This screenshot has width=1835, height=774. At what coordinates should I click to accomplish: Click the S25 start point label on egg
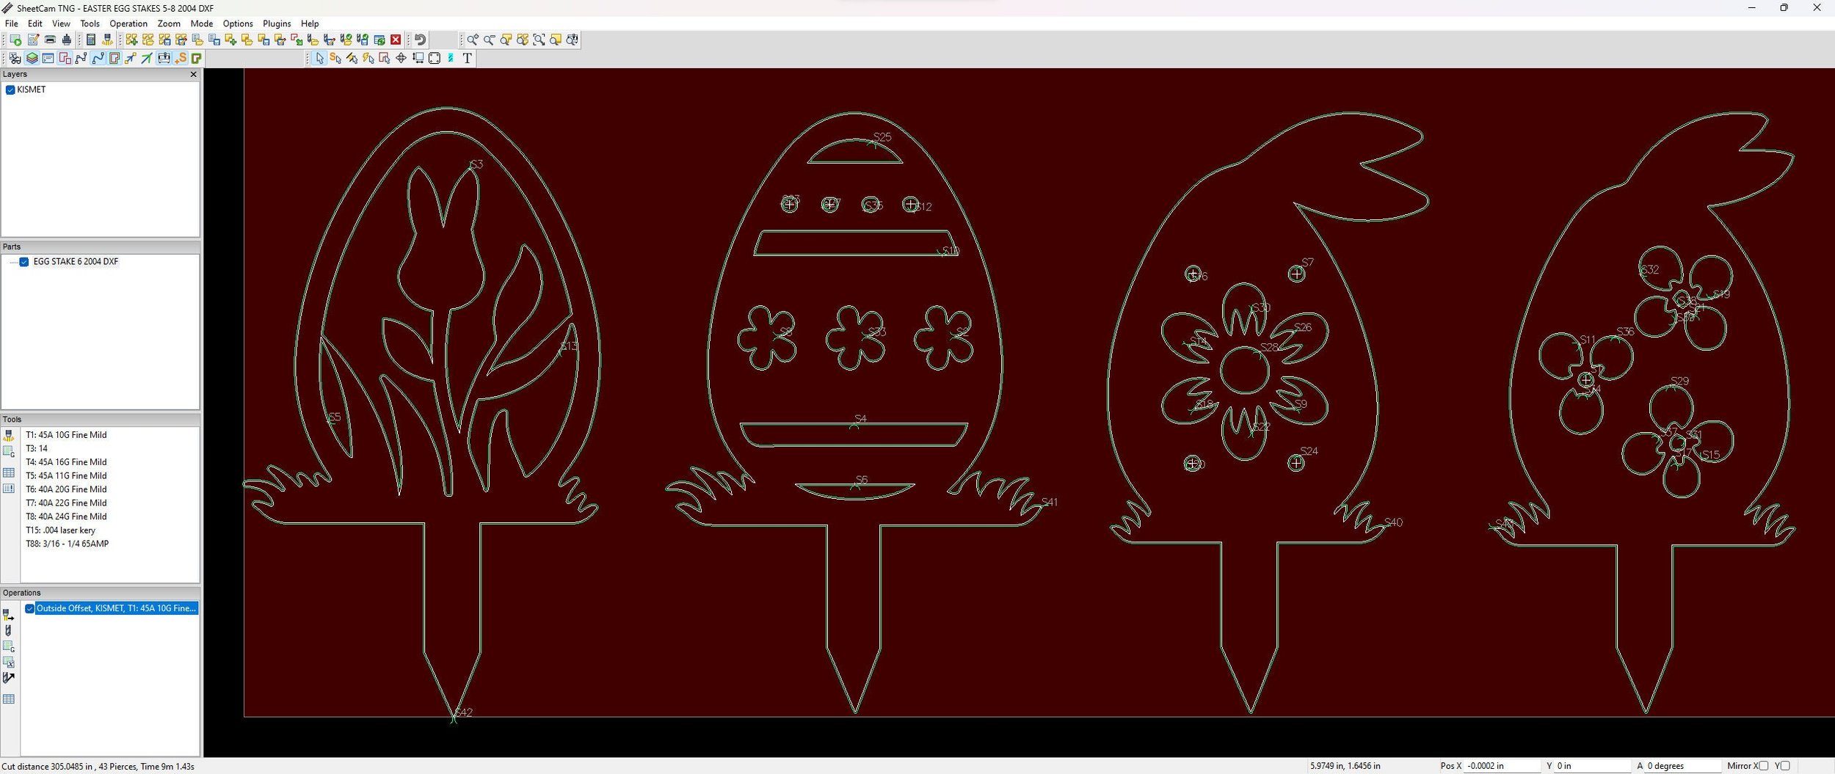882,137
